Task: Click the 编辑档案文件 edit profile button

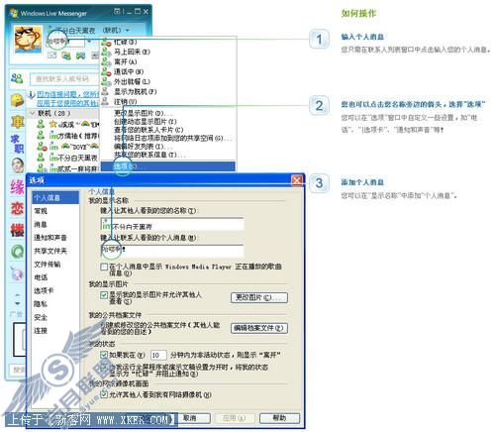Action: tap(259, 328)
